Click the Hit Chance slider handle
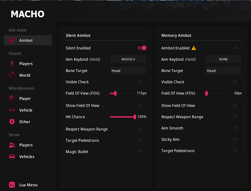 [x=135, y=117]
